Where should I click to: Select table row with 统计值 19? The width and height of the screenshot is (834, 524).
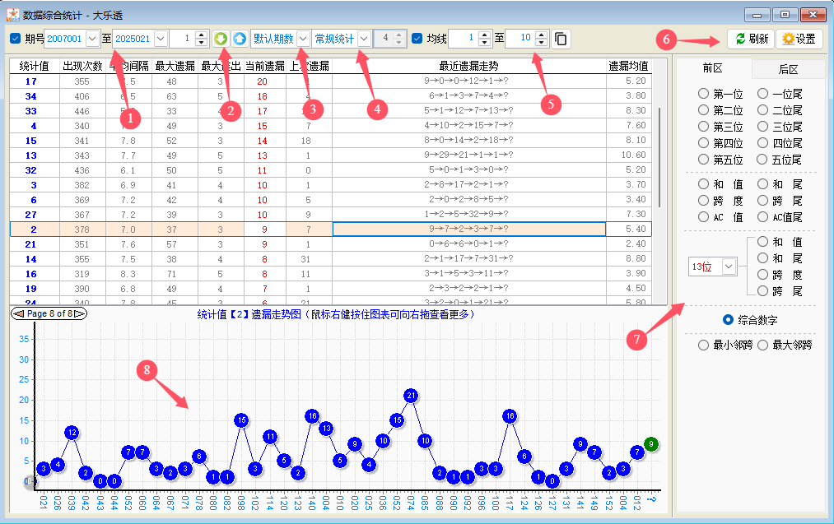330,289
